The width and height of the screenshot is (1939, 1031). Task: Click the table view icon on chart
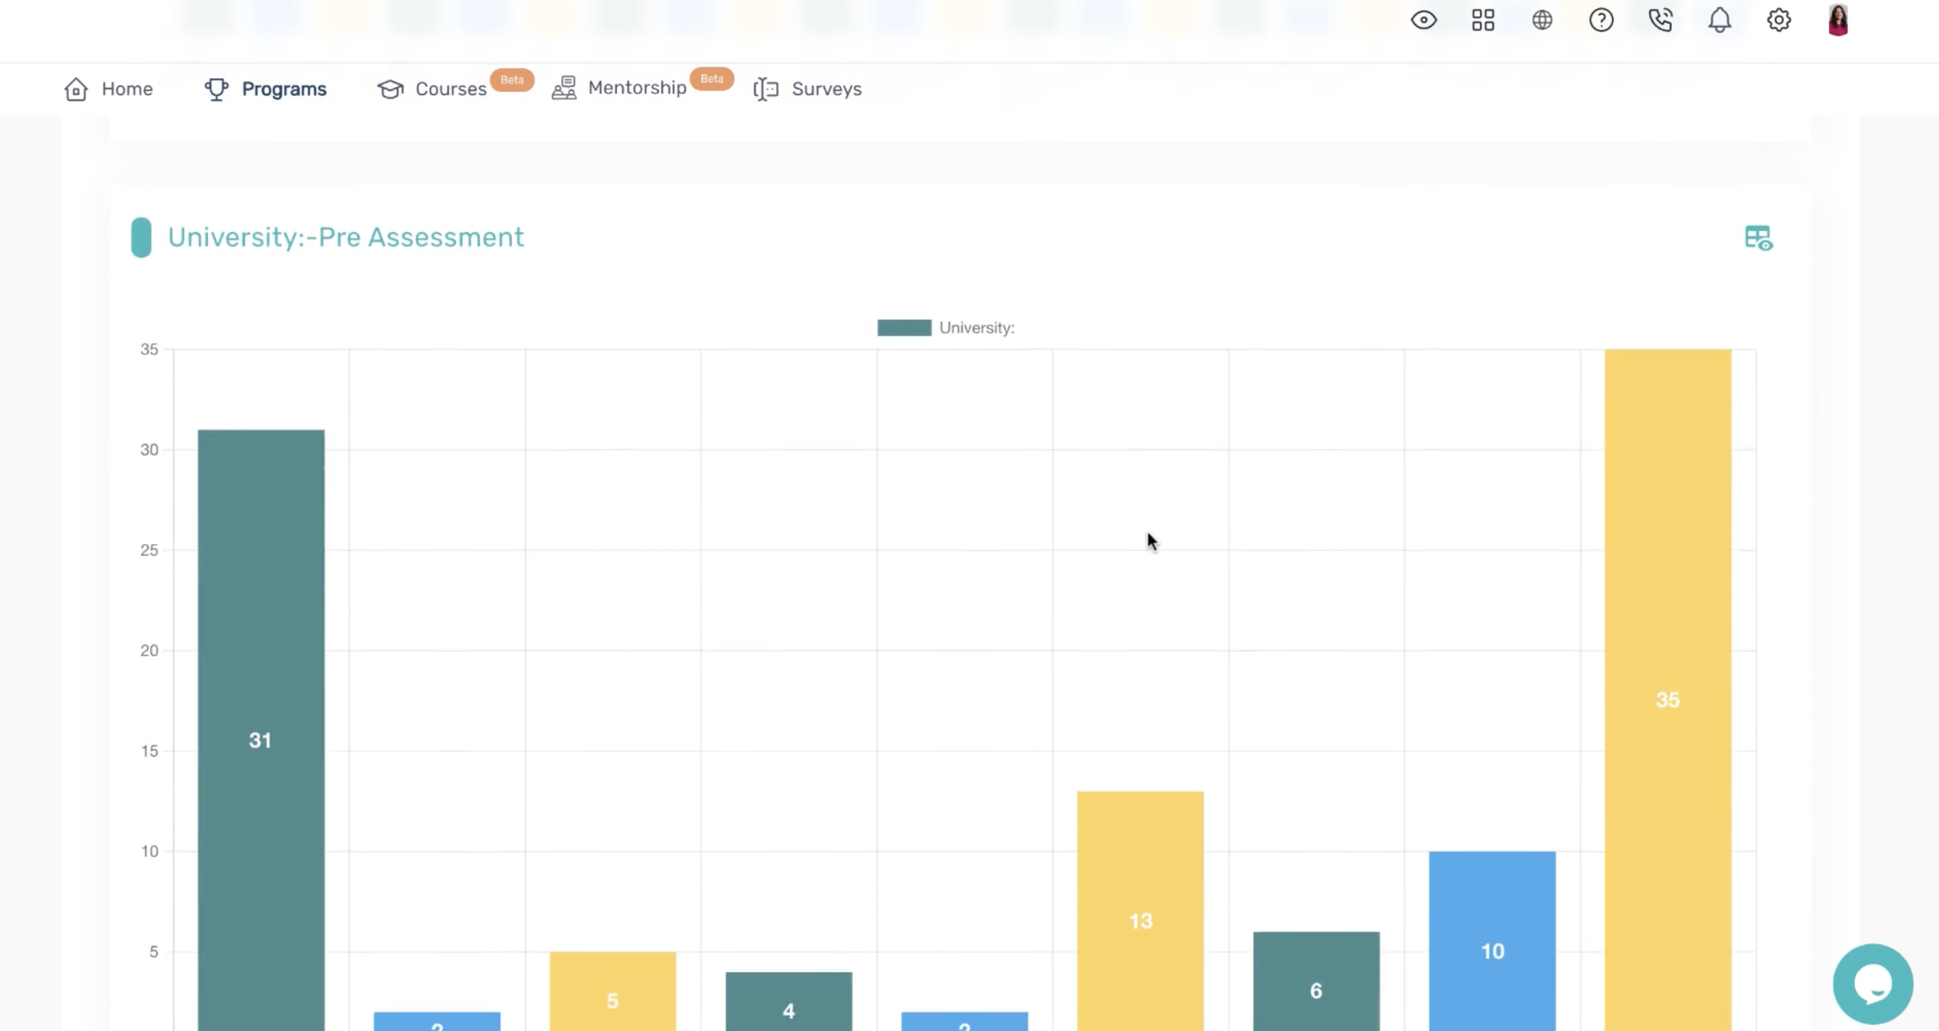point(1758,238)
